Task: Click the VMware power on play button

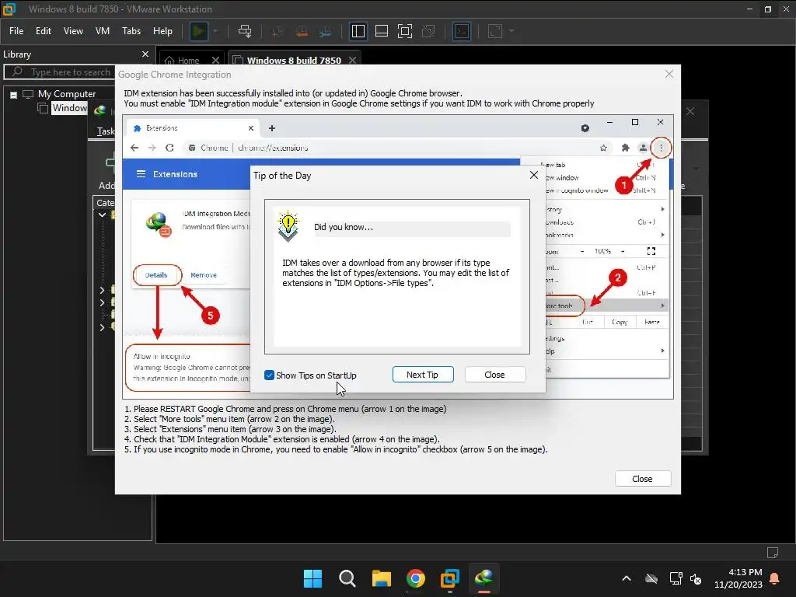Action: pos(198,31)
